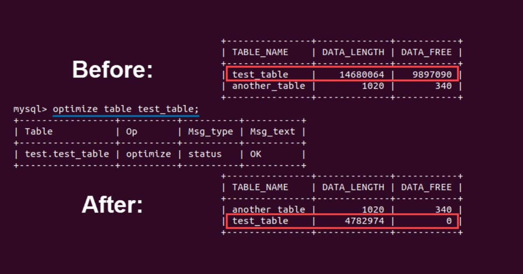Click the "After:" heading label
Screen dimensions: 523x274
click(112, 205)
